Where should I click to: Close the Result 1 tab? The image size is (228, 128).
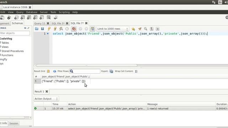point(47,91)
